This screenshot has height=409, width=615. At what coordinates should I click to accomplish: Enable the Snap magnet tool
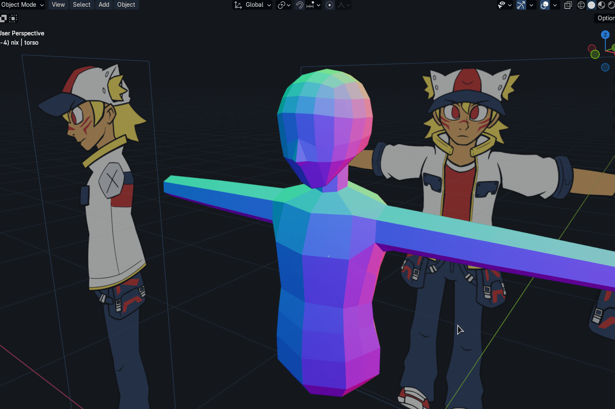click(300, 5)
